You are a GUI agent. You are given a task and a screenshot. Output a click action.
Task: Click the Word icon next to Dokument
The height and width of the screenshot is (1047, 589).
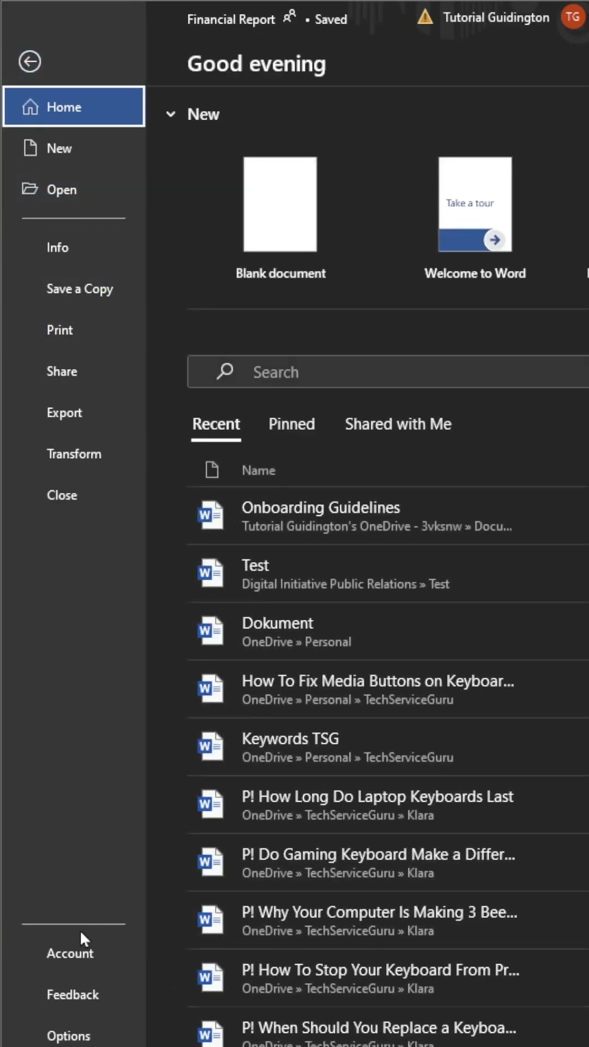(x=211, y=631)
